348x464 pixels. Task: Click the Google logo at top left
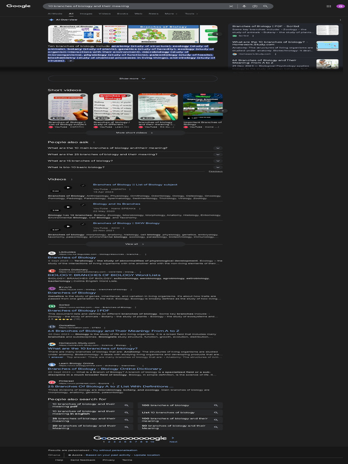point(18,6)
